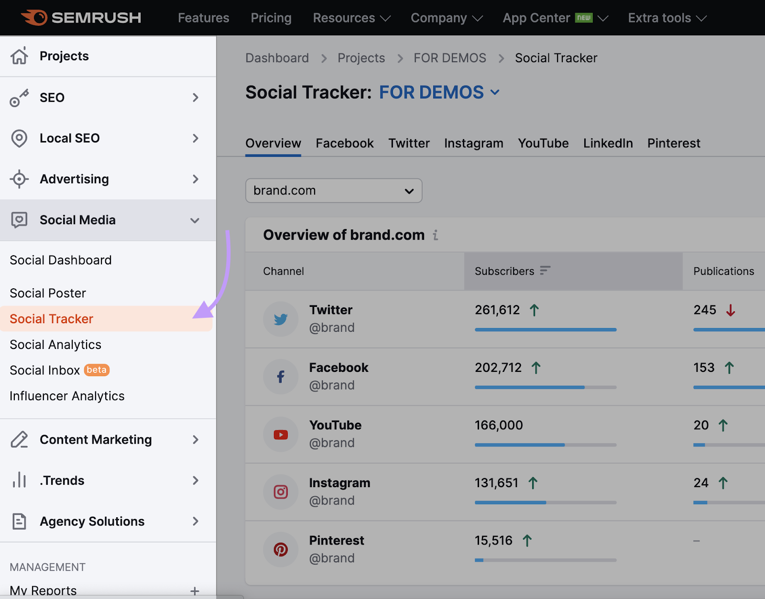Click the .Trends bar chart icon
The image size is (765, 599).
click(19, 480)
